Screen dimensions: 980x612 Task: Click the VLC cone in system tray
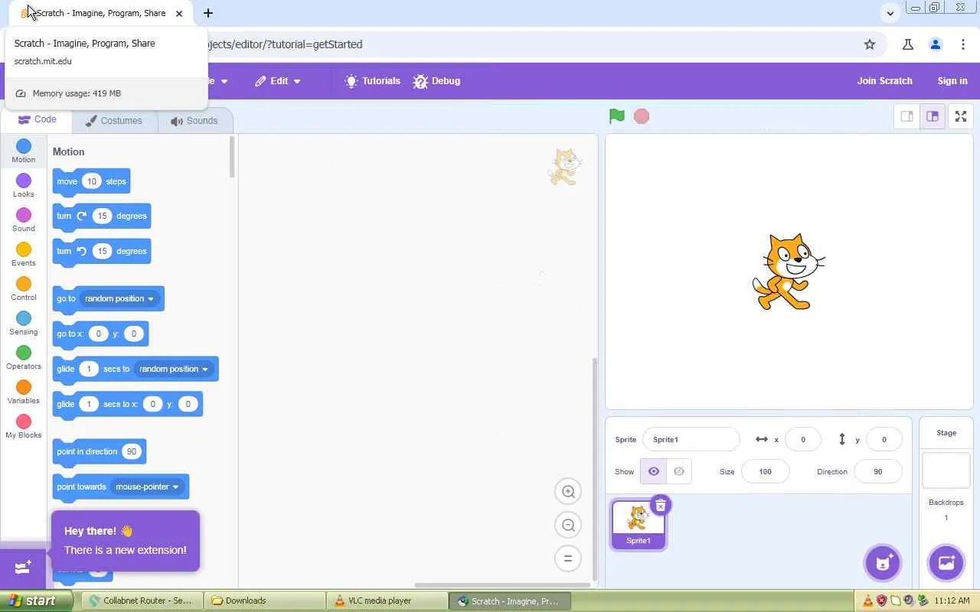(868, 601)
